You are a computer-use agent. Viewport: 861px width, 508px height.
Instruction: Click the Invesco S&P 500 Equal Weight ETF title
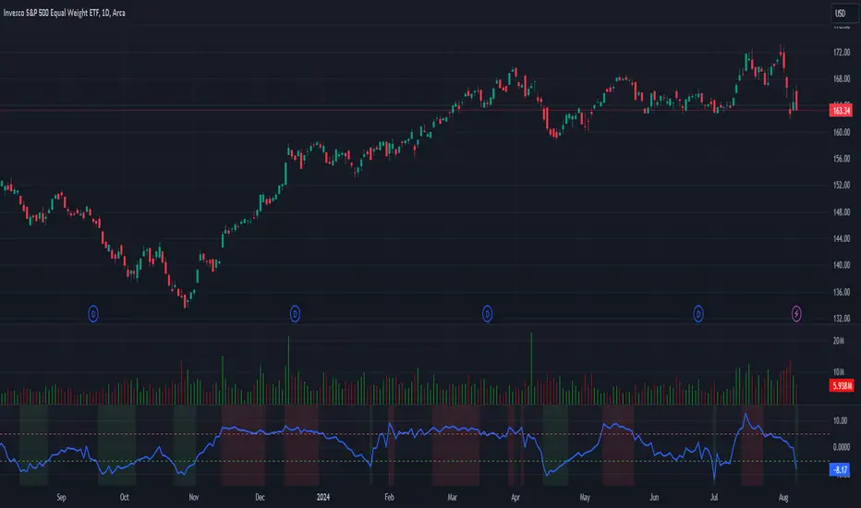(65, 13)
